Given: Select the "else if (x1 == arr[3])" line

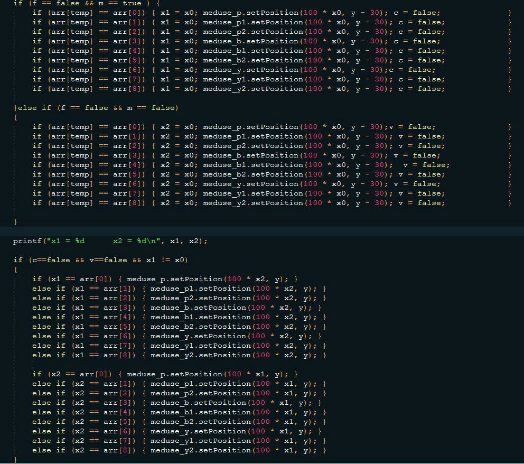Looking at the screenshot, I should 177,308.
